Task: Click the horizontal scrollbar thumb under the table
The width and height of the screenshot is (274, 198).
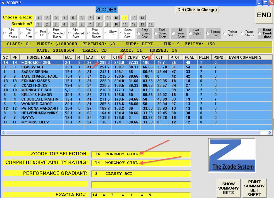Action: 133,133
